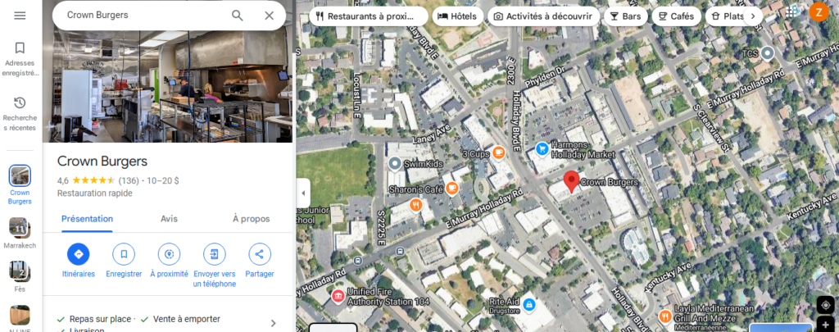839x332 pixels.
Task: Show more category chips arrow
Action: 753,16
